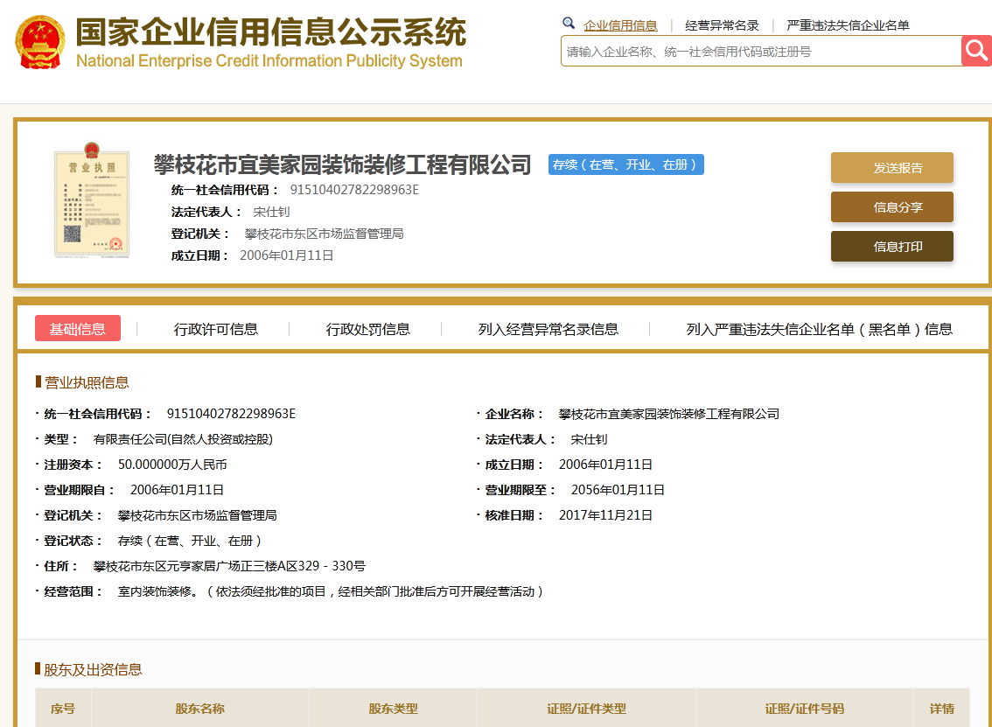Click the 股东类型 column header
The width and height of the screenshot is (992, 727).
[x=393, y=709]
